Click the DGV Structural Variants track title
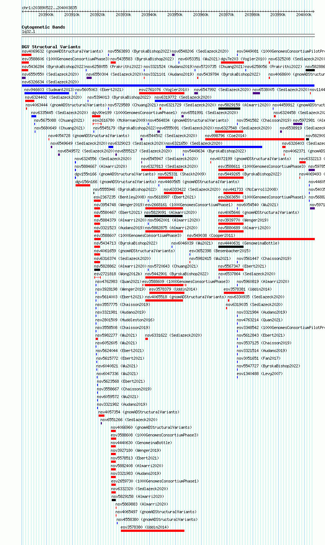The width and height of the screenshot is (325, 545). 51,47
